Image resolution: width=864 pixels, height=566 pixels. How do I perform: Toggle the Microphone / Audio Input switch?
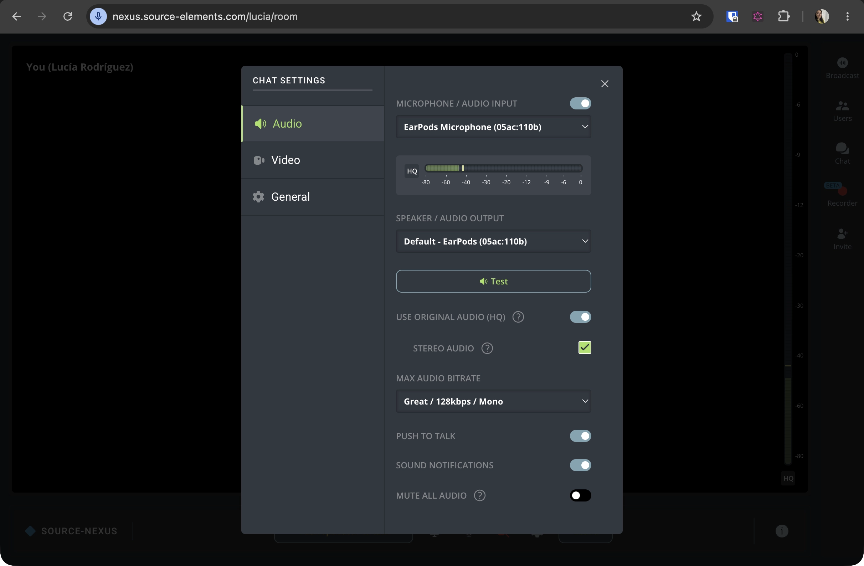[580, 103]
